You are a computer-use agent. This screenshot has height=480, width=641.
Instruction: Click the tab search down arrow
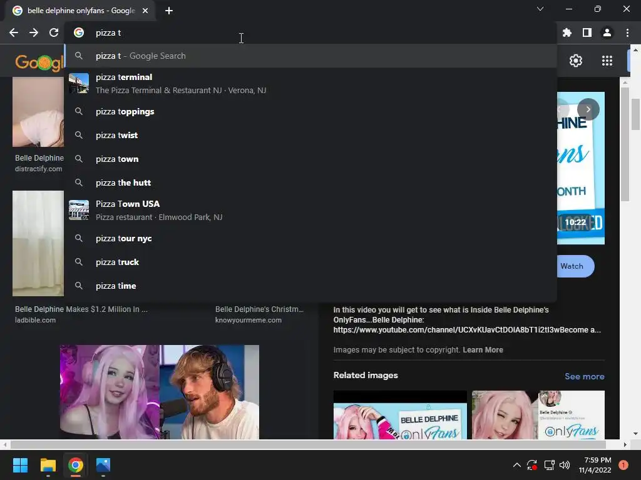(x=540, y=9)
